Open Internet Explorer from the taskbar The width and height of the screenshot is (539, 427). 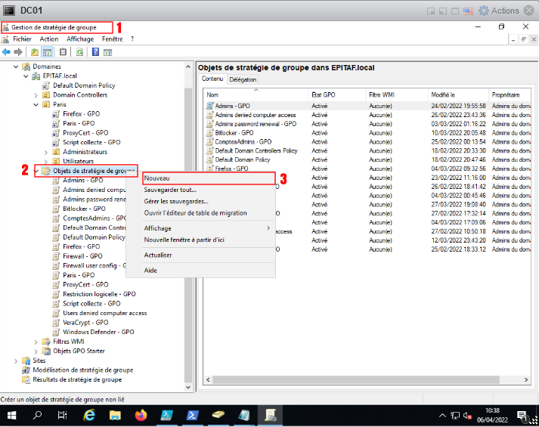89,415
